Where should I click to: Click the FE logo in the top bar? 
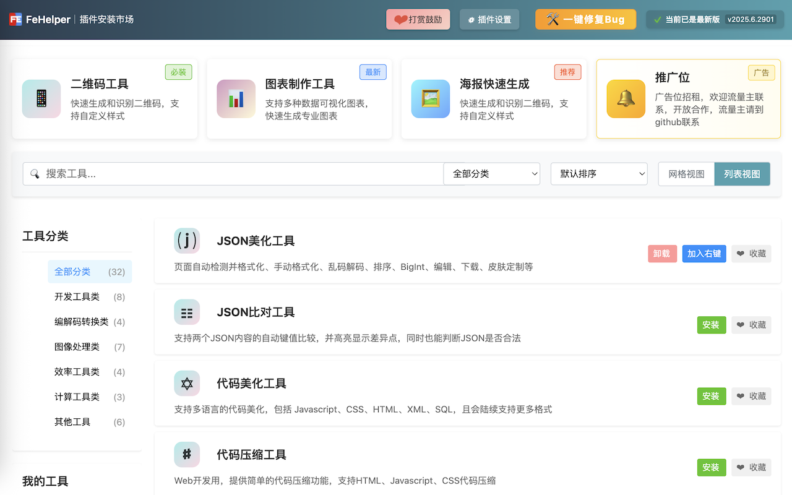pyautogui.click(x=15, y=19)
